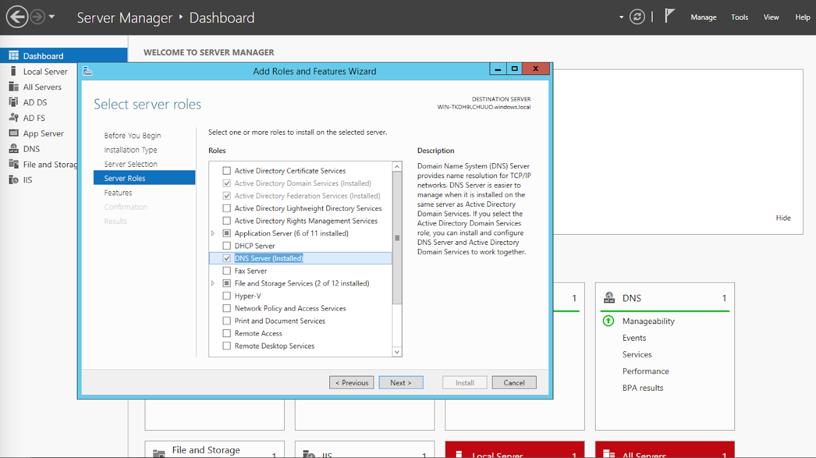This screenshot has width=816, height=458.
Task: Check Hyper-V role
Action: point(227,296)
